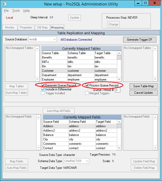Click the balance schema field cell
Viewport: 162px width, 181px height.
[82, 135]
